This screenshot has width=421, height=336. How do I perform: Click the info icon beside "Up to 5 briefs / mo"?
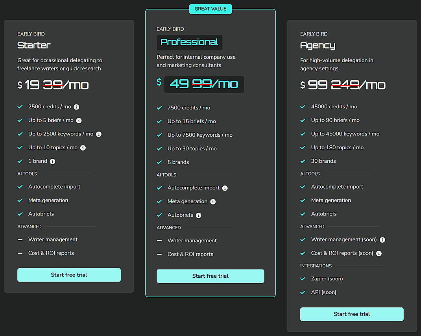pyautogui.click(x=79, y=120)
